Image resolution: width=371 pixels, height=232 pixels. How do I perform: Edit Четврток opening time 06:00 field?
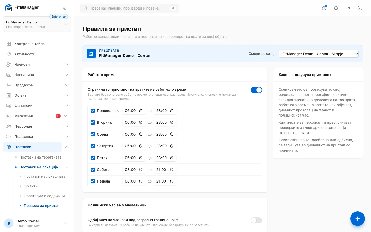[x=134, y=146]
